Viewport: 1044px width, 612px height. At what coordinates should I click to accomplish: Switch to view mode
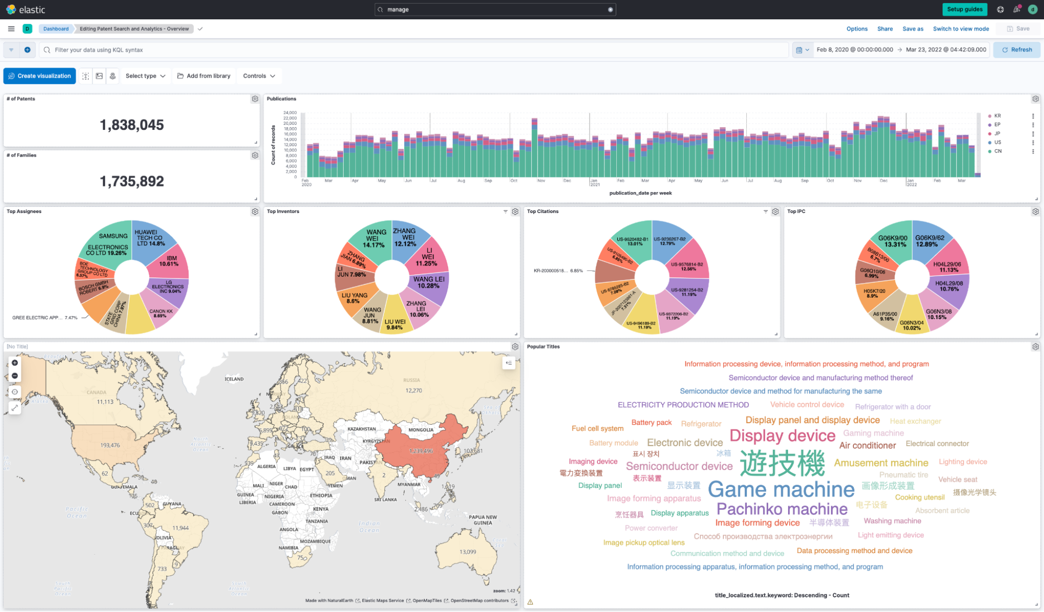[960, 29]
